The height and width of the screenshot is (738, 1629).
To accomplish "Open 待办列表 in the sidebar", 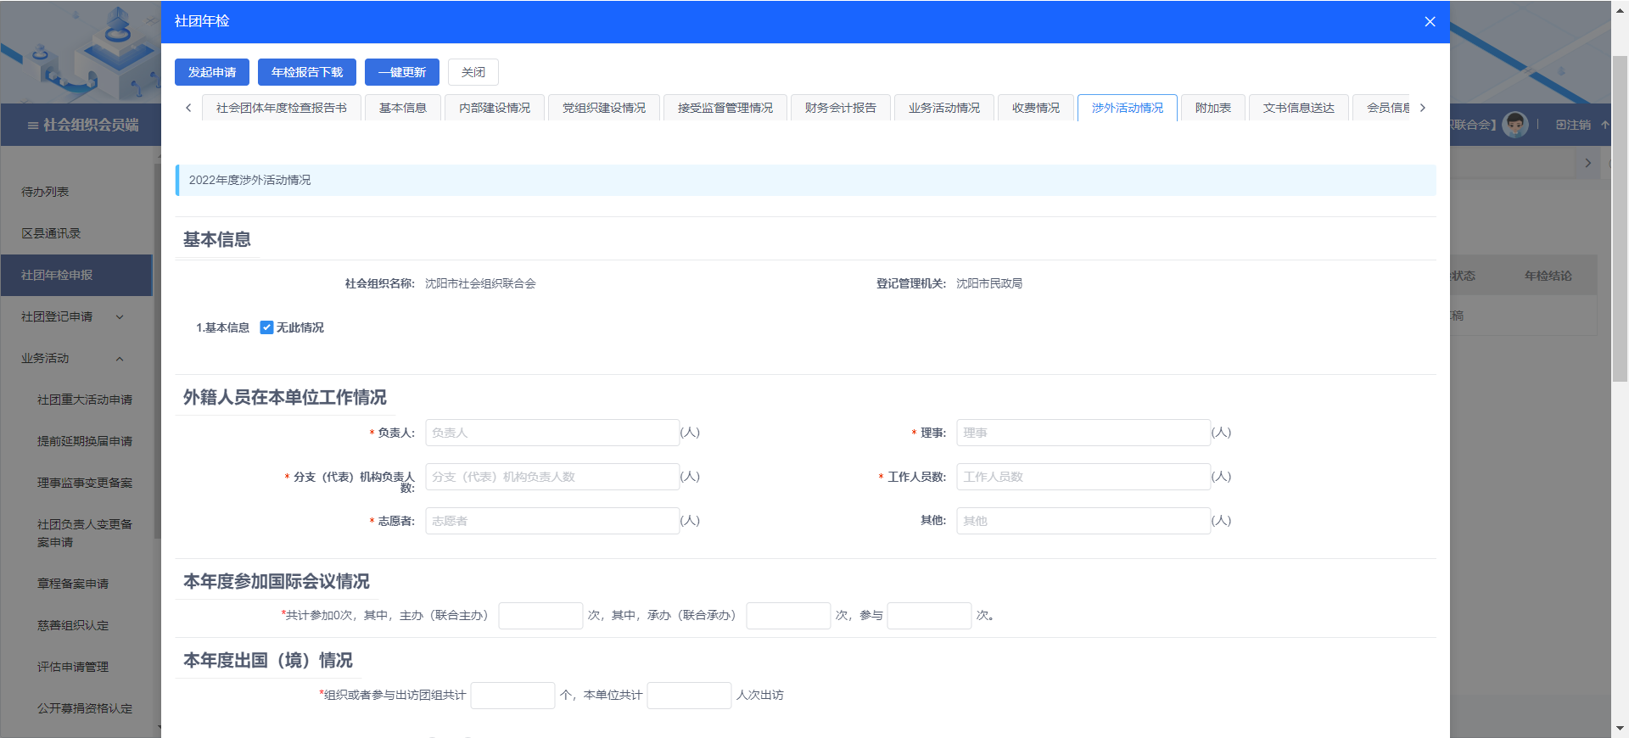I will click(x=45, y=192).
